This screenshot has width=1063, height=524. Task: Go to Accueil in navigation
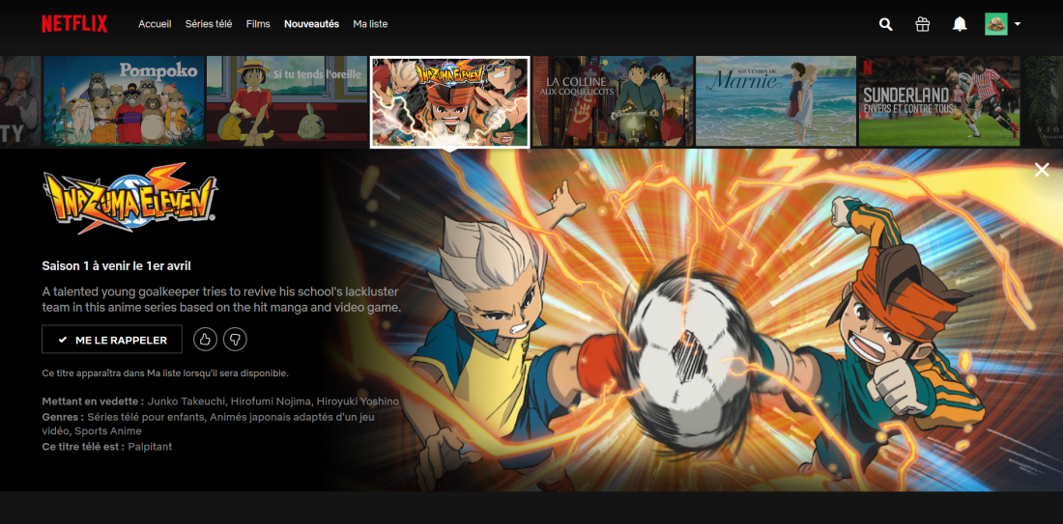[x=155, y=24]
